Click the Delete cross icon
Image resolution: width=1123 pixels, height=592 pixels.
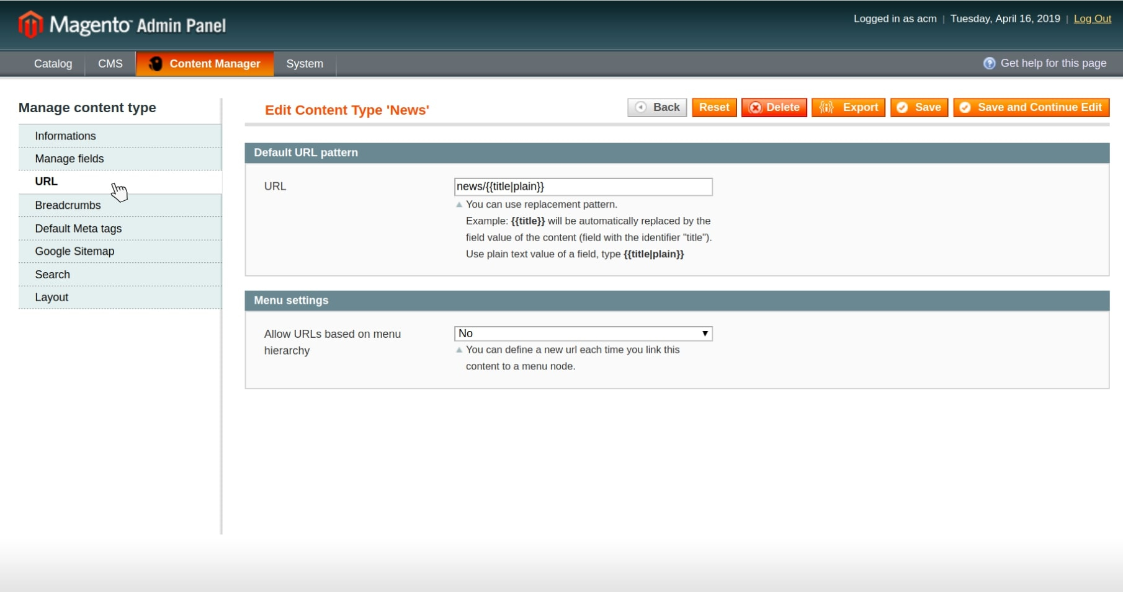coord(755,107)
